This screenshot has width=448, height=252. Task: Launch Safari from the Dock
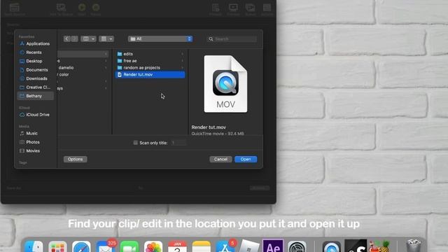pyautogui.click(x=81, y=247)
